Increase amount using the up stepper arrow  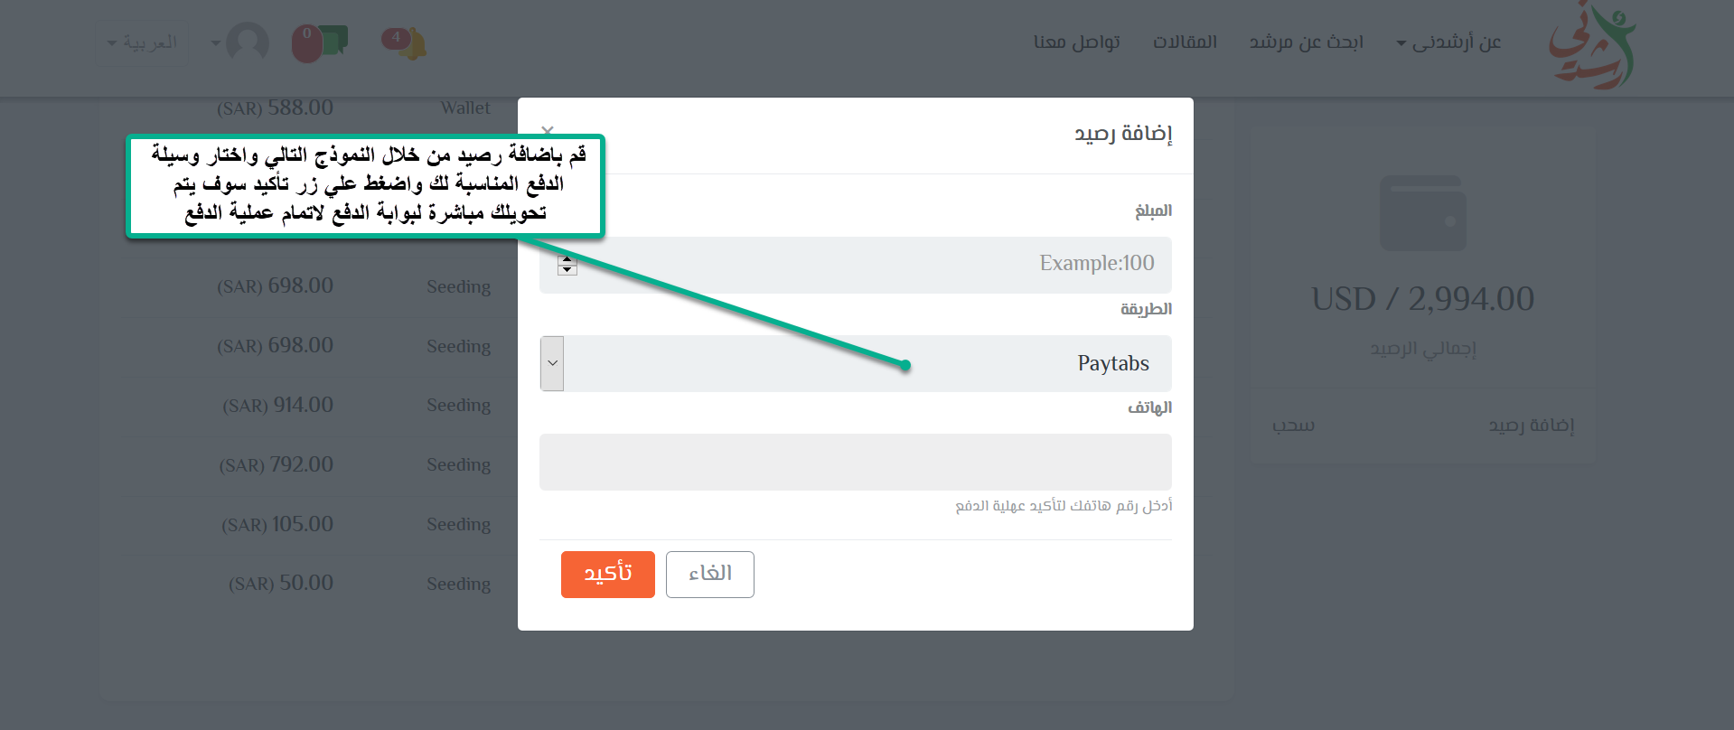click(x=567, y=260)
